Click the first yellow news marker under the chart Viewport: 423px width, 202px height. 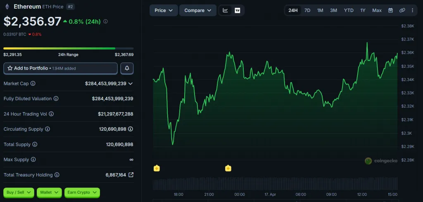pyautogui.click(x=157, y=168)
